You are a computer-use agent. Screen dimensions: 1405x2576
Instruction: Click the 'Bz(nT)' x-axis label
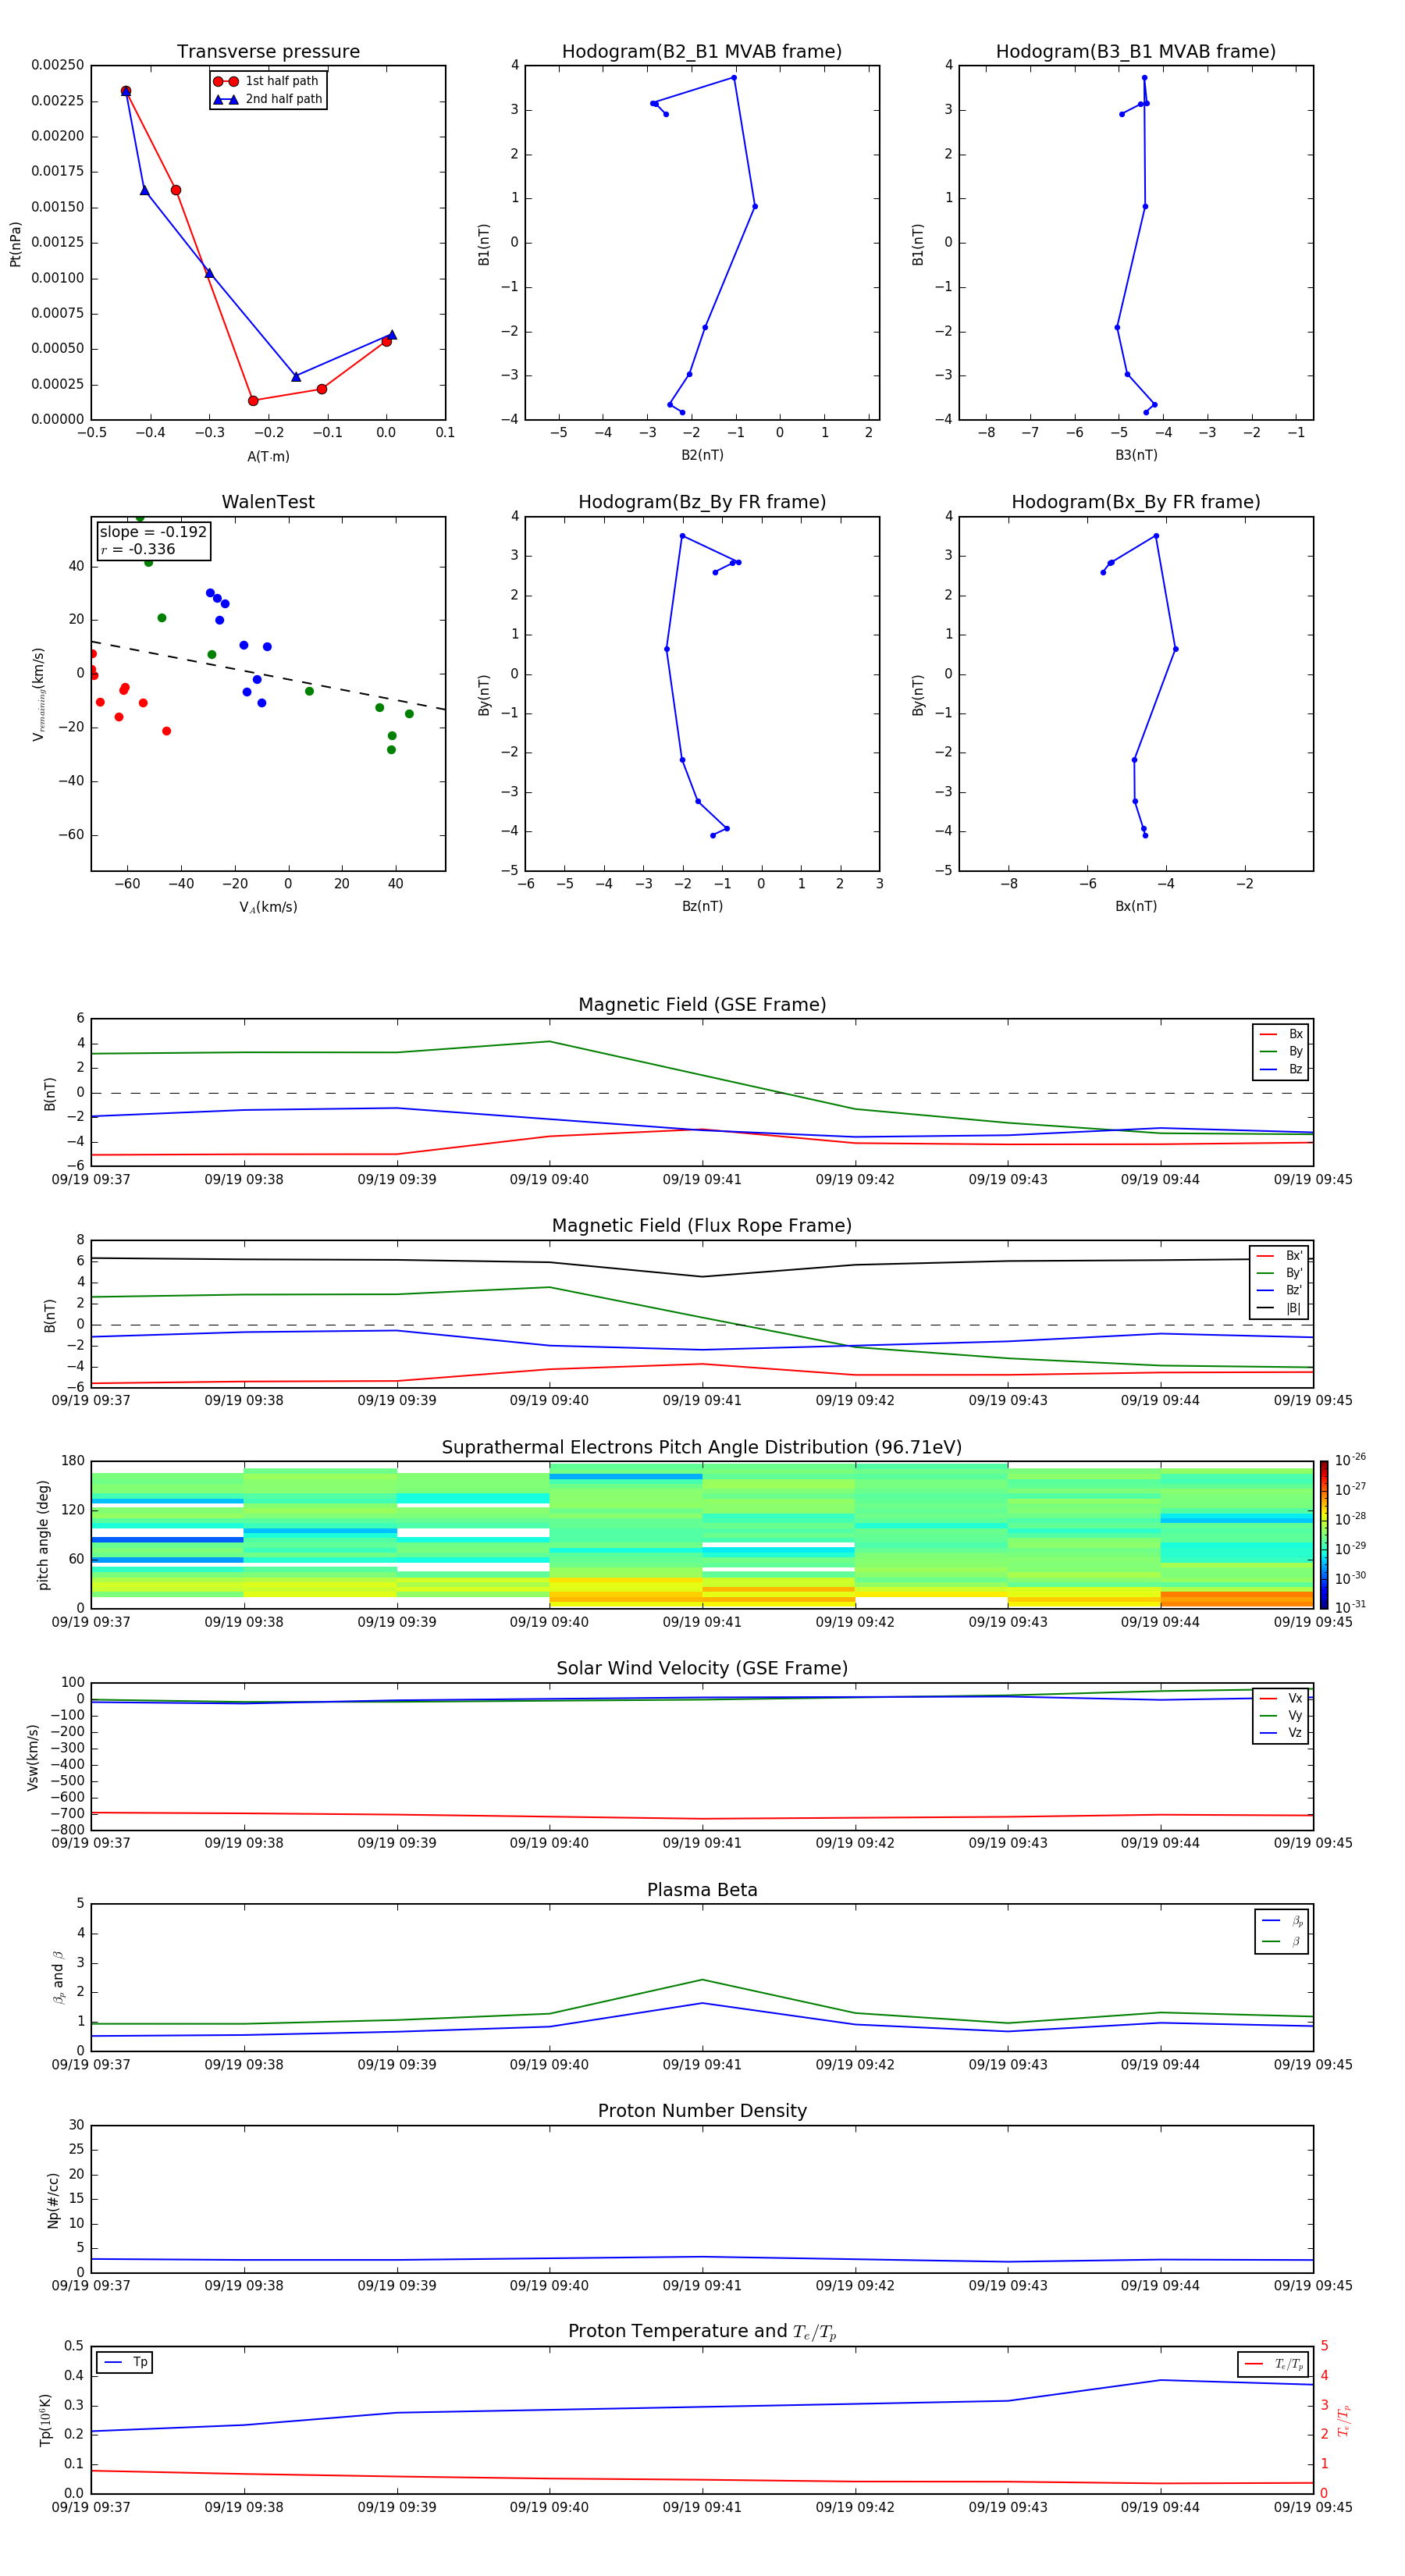[702, 906]
